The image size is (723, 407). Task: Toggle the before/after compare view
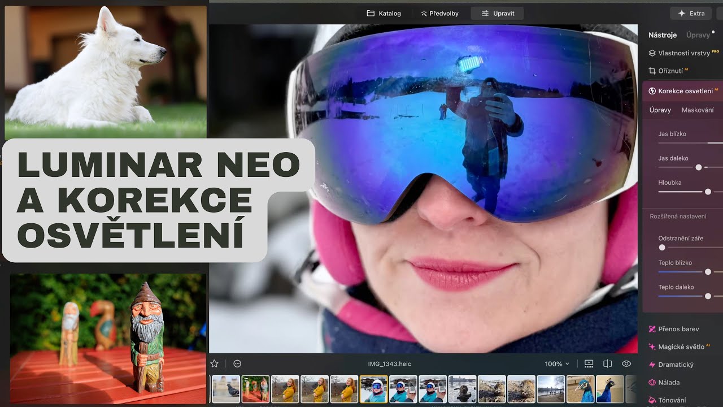(608, 363)
